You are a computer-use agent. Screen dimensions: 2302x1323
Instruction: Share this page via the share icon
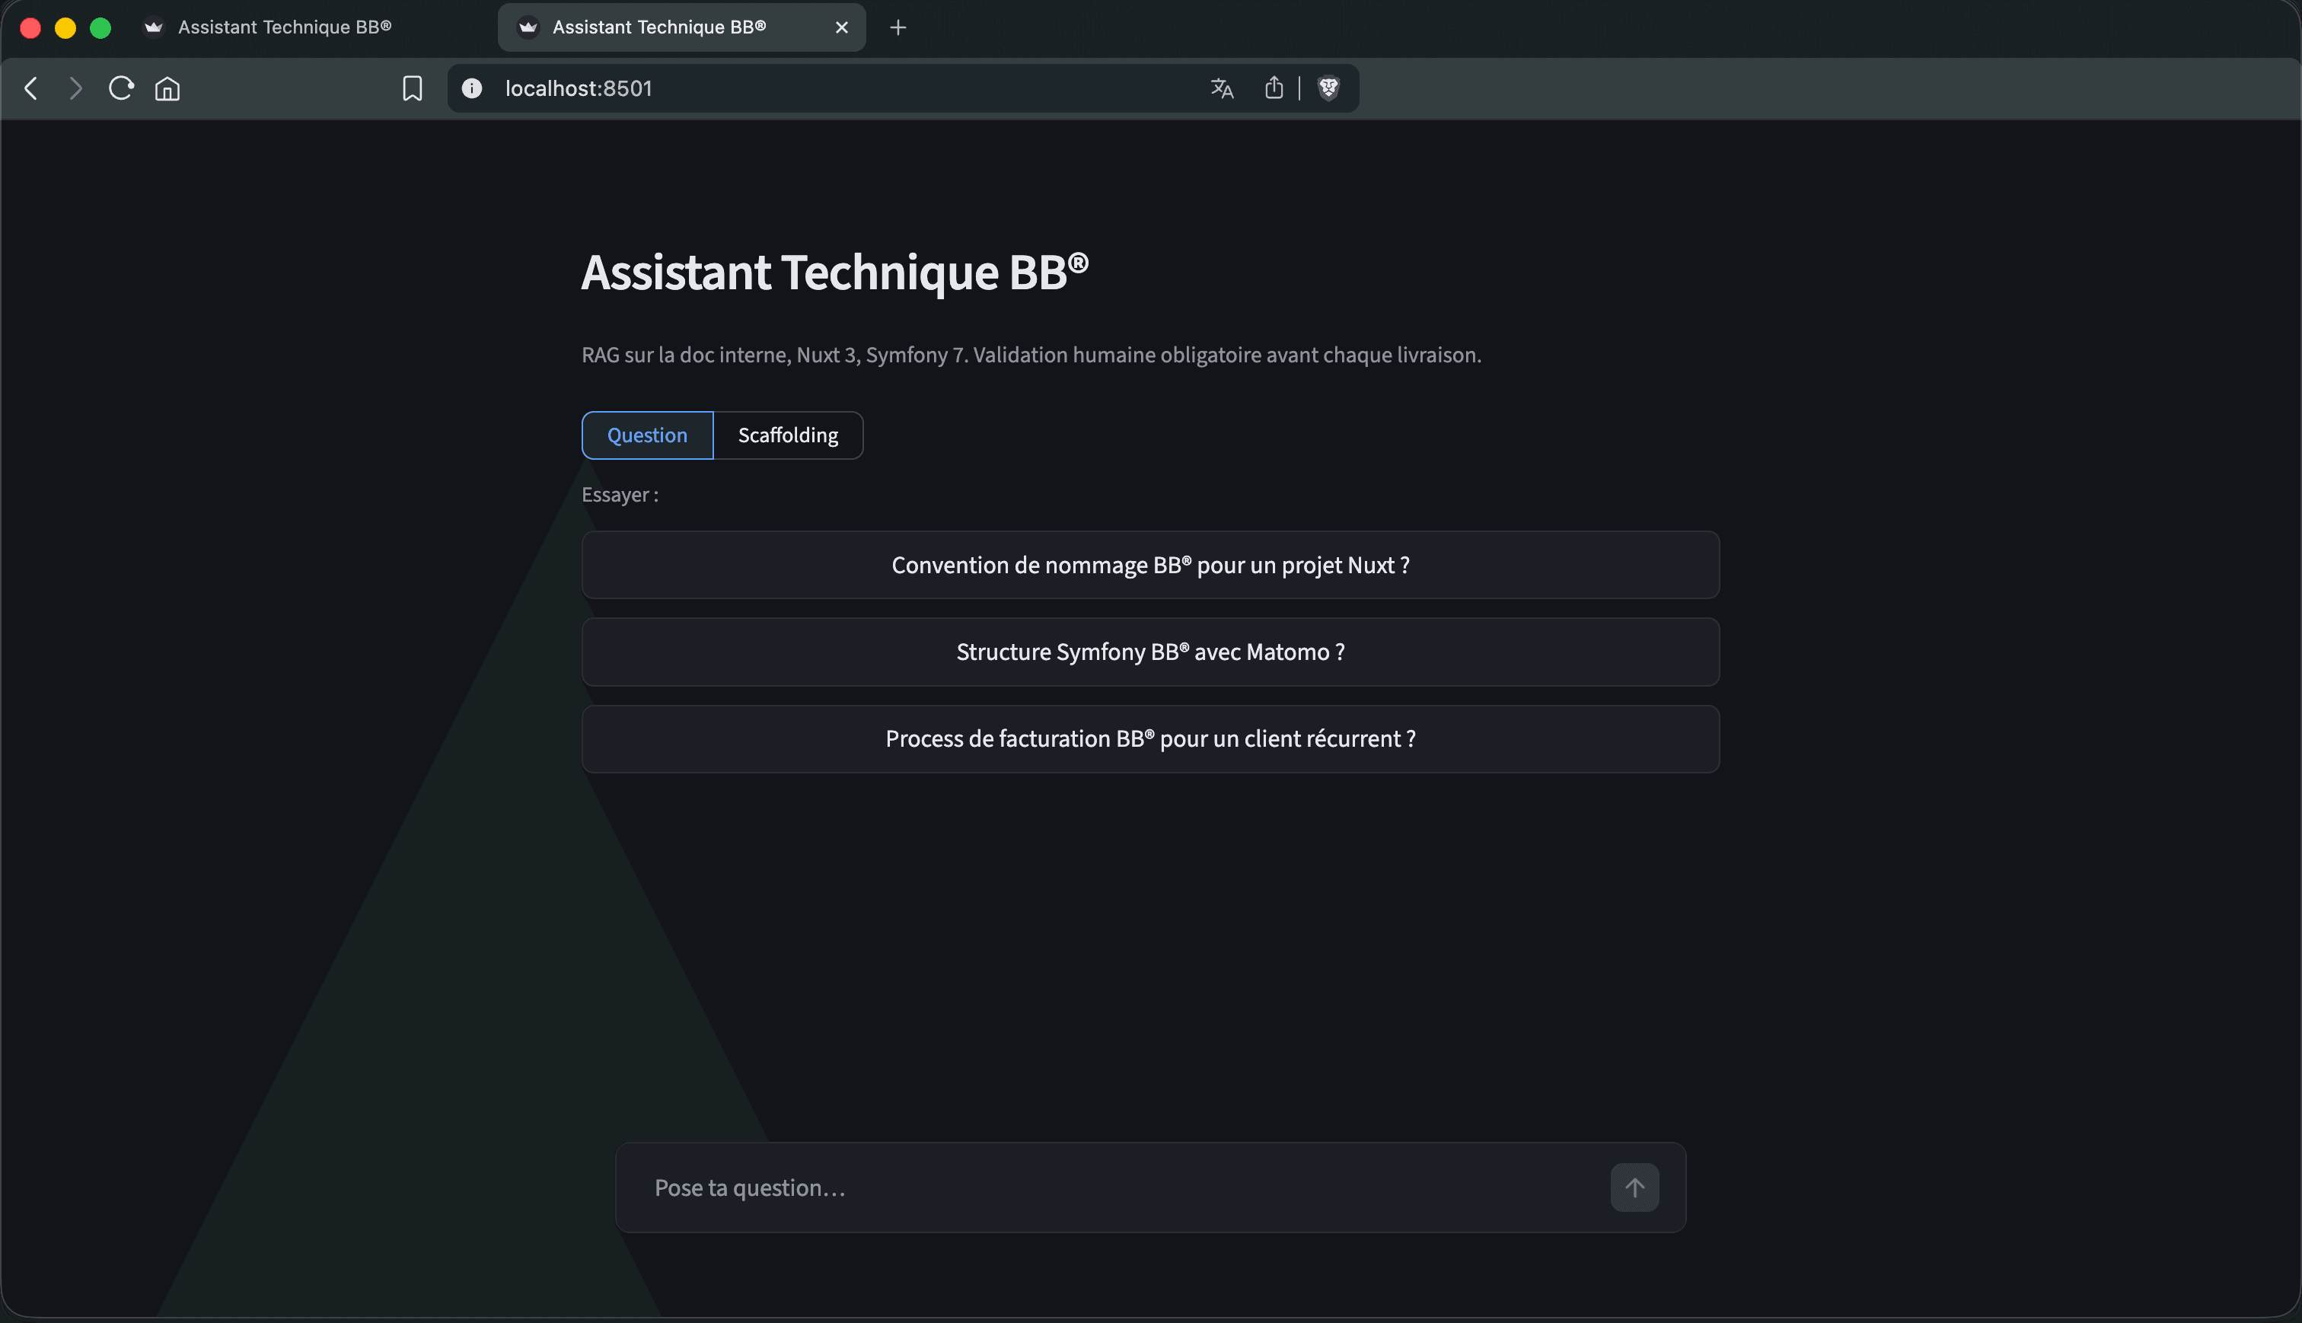pos(1274,88)
